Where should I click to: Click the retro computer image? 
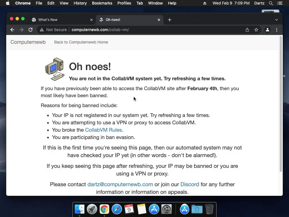coord(55,69)
